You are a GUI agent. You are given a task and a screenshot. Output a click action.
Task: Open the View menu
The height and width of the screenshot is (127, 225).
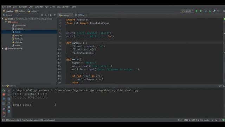point(15,7)
